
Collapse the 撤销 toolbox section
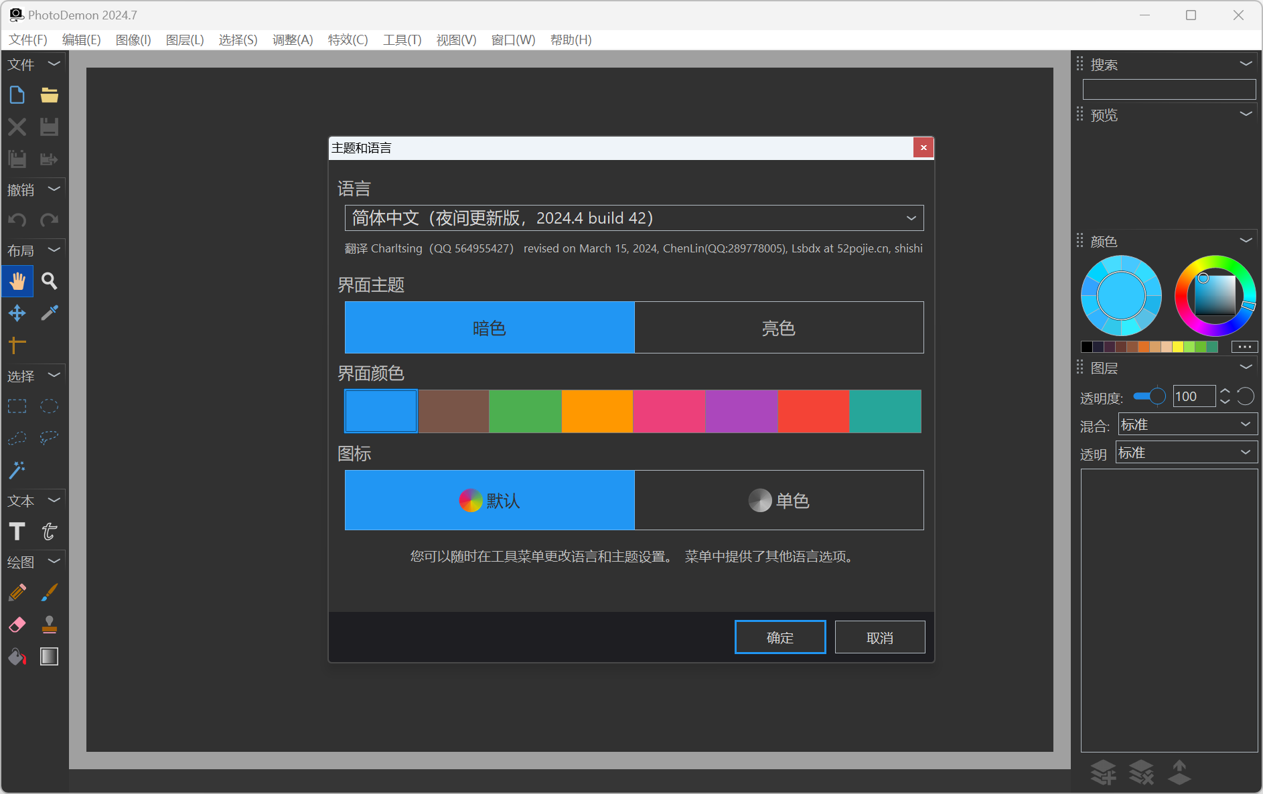[x=54, y=189]
